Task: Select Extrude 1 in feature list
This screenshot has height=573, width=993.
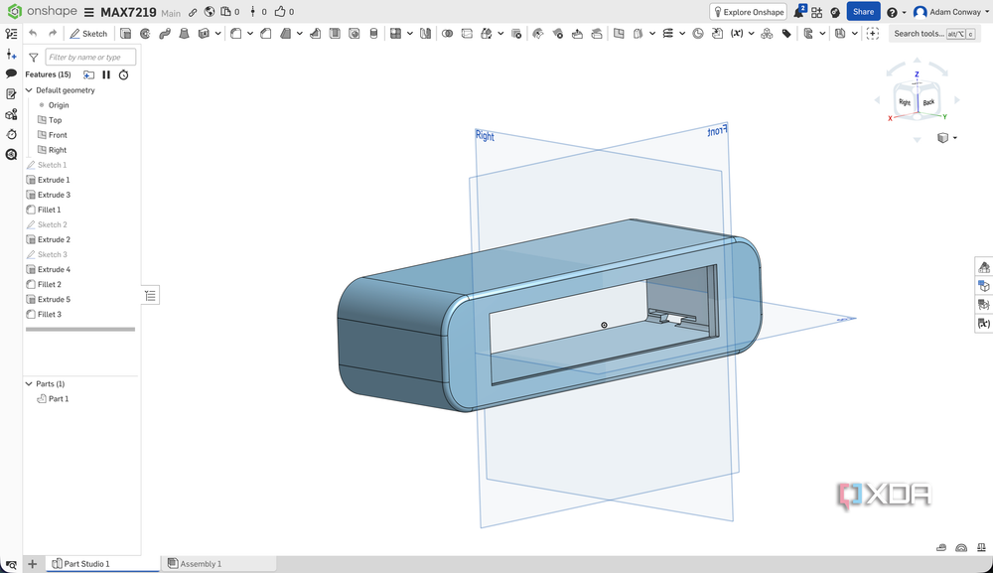Action: point(54,180)
